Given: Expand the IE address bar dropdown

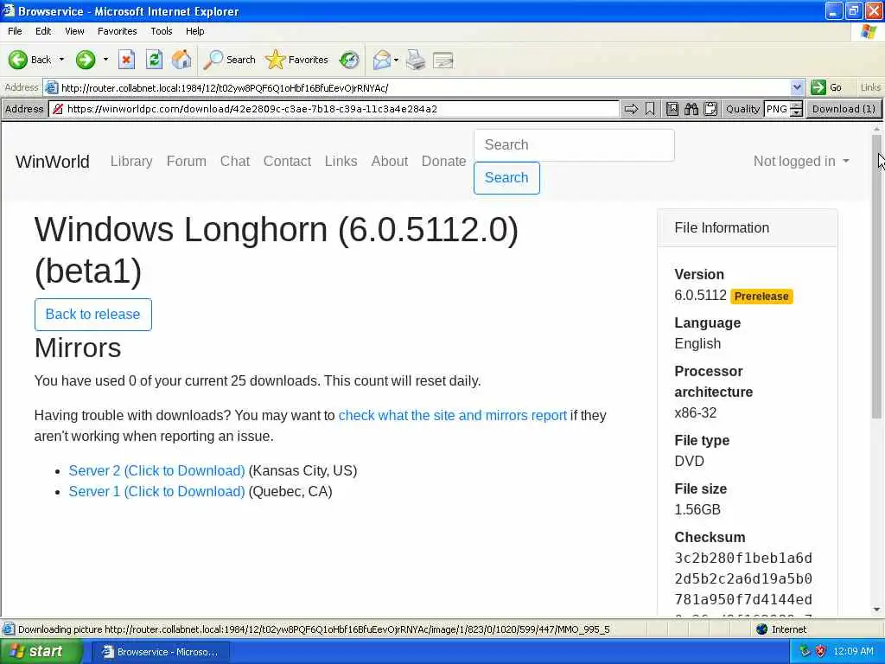Looking at the screenshot, I should tap(797, 87).
